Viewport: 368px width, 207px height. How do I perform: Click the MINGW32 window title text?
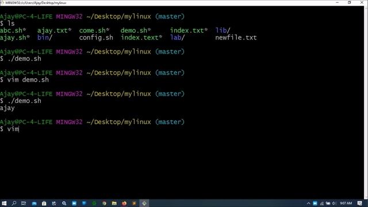pyautogui.click(x=36, y=3)
